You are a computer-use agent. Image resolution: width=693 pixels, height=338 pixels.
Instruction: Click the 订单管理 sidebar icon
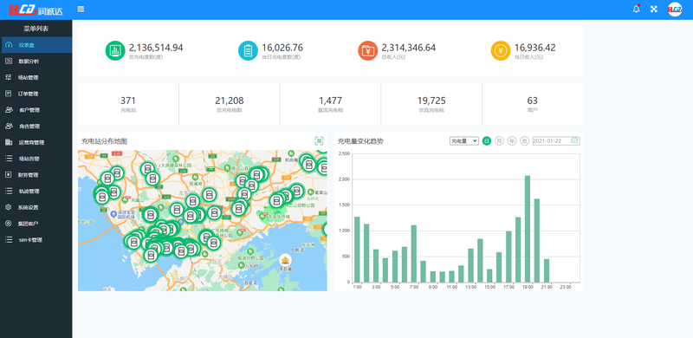coord(9,94)
